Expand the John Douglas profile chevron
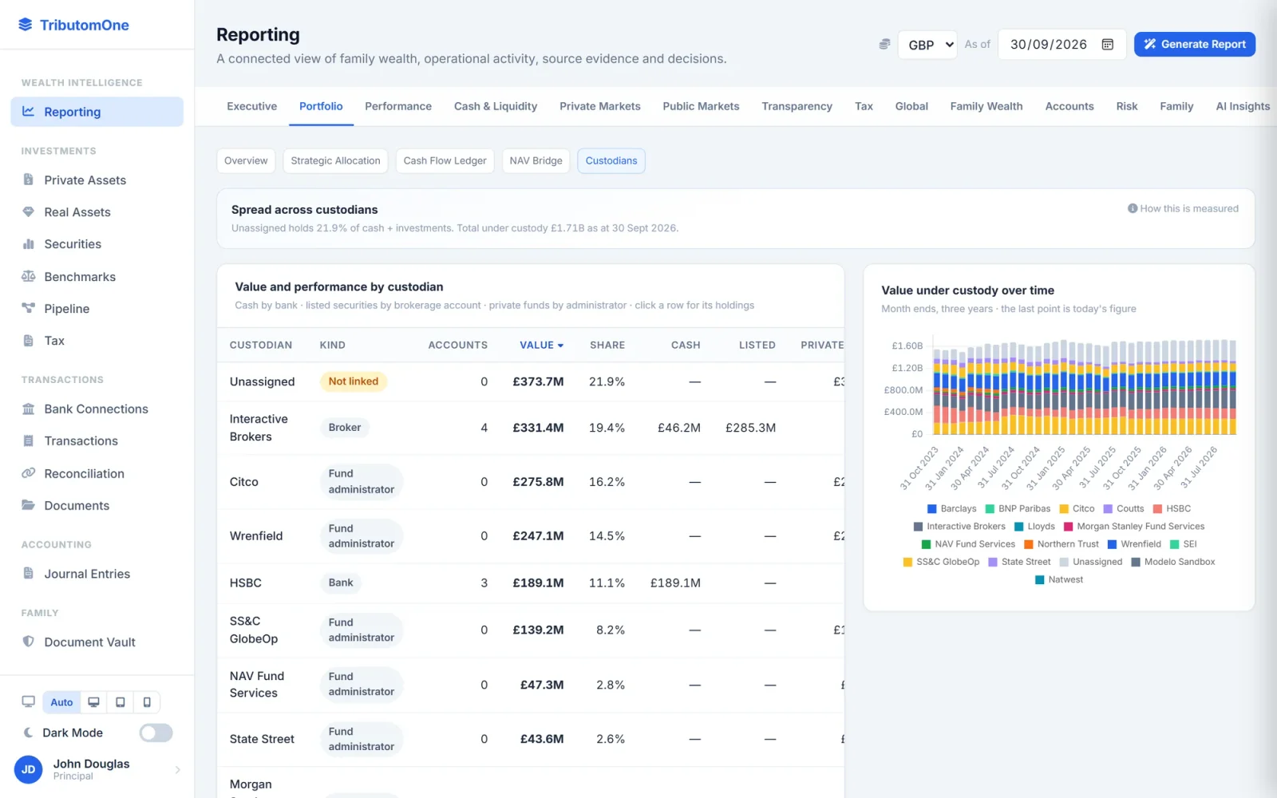Image resolution: width=1277 pixels, height=798 pixels. tap(177, 770)
